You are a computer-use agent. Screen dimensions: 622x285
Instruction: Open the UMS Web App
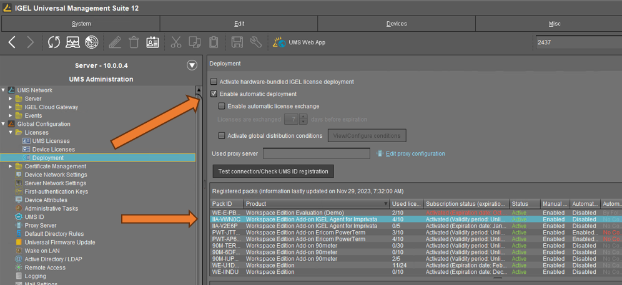point(300,42)
